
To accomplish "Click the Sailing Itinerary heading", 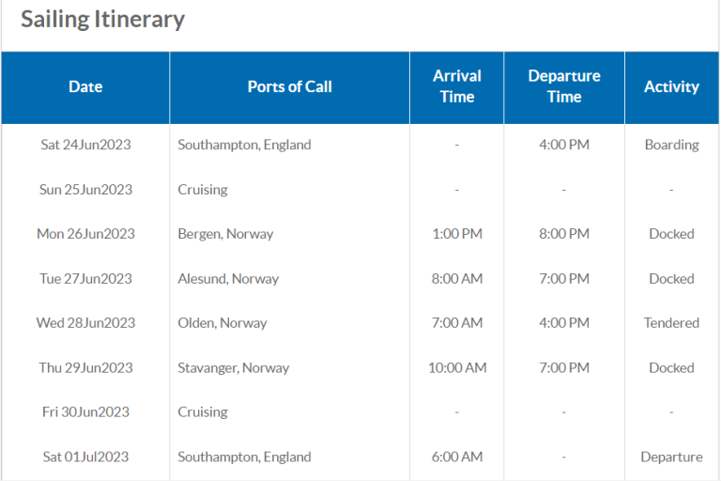I will tap(102, 20).
